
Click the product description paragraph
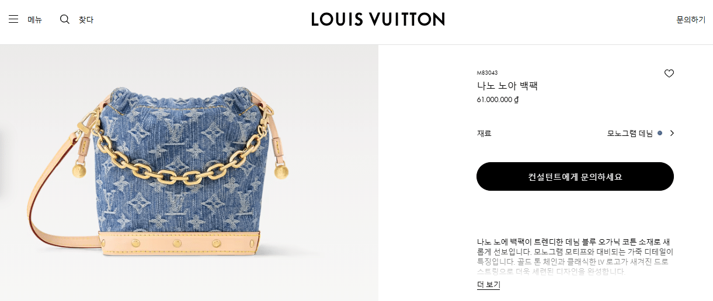click(x=575, y=256)
